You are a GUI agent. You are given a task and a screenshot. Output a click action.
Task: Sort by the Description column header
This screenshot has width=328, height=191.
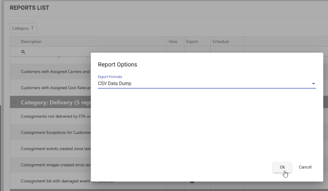click(31, 41)
